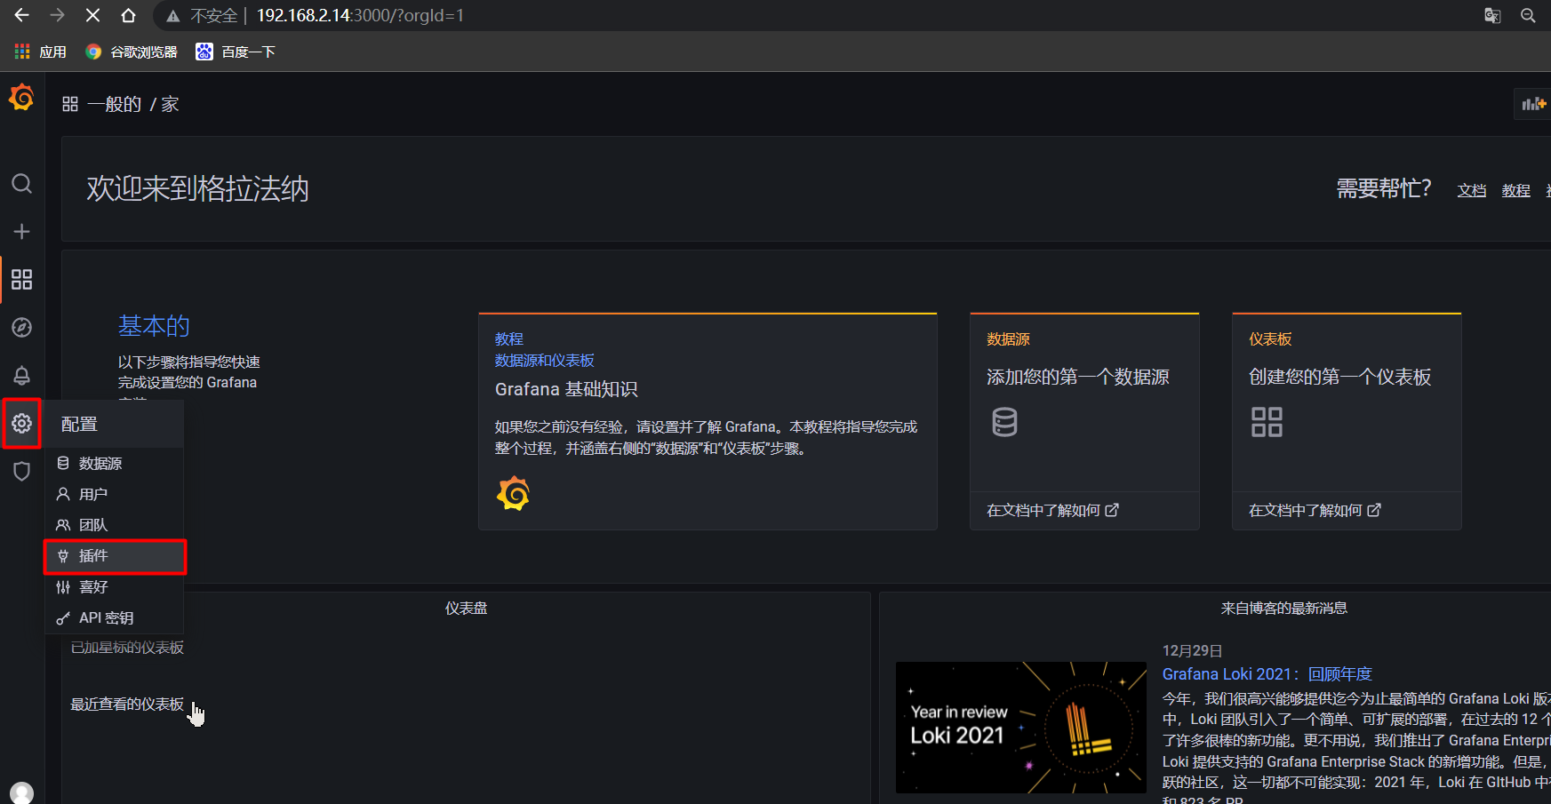Screen dimensions: 1551x804
Task: Open the Alerting bell icon
Action: [21, 376]
